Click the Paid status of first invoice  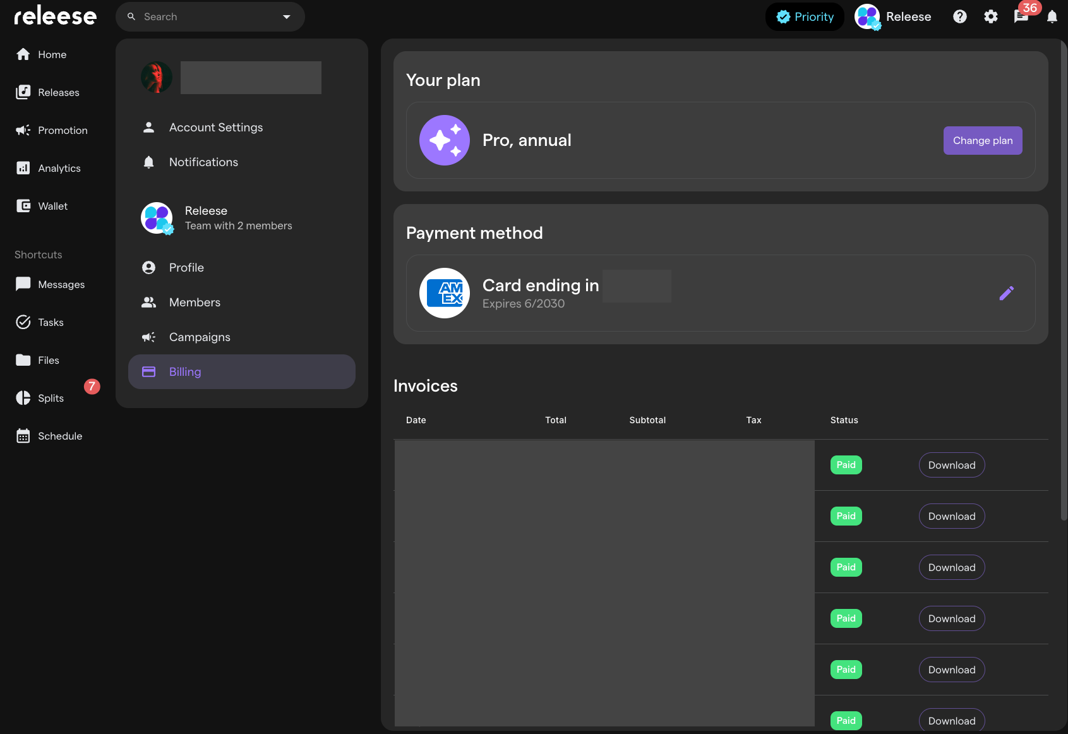846,465
